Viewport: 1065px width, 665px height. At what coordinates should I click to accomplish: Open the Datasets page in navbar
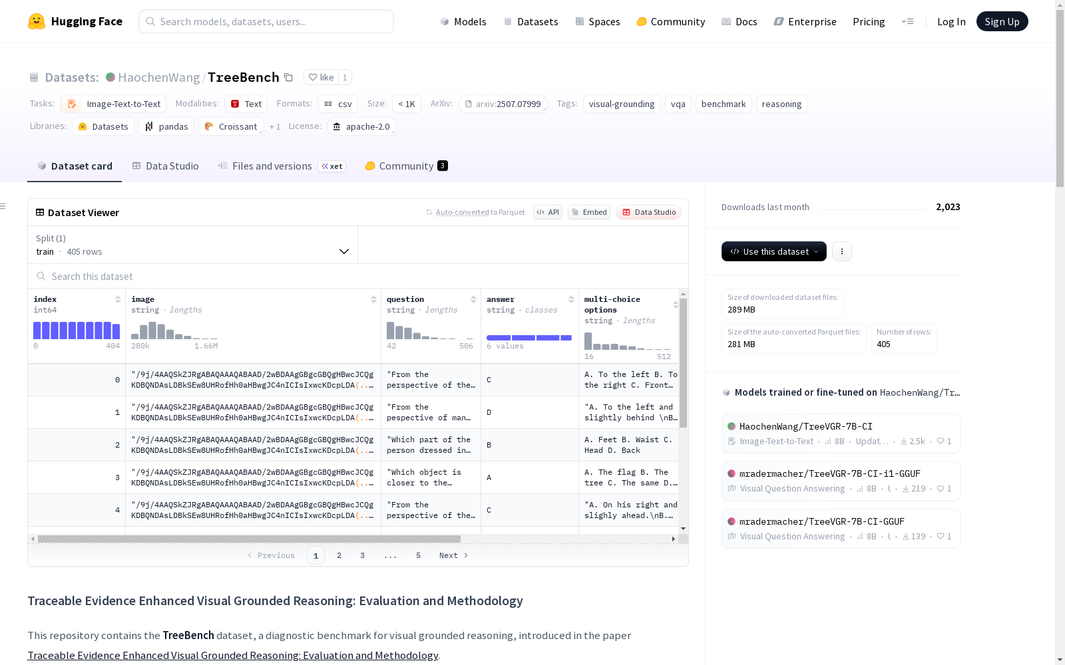(x=531, y=21)
